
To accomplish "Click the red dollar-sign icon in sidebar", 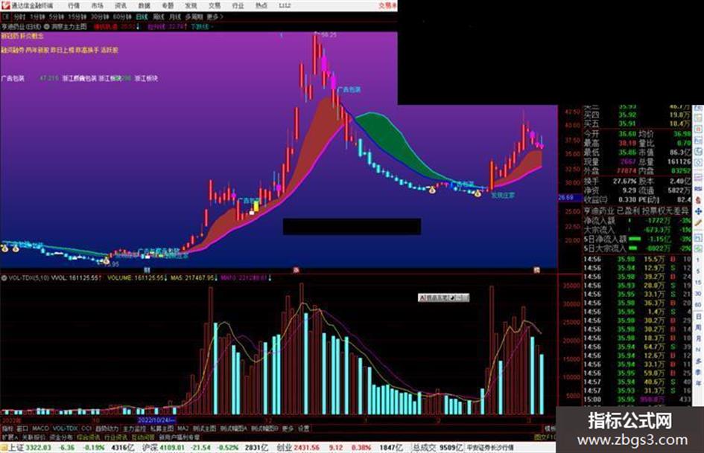I will click(699, 200).
